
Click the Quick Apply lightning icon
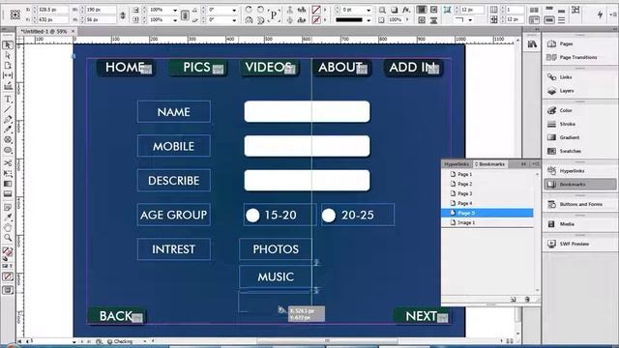[x=600, y=14]
